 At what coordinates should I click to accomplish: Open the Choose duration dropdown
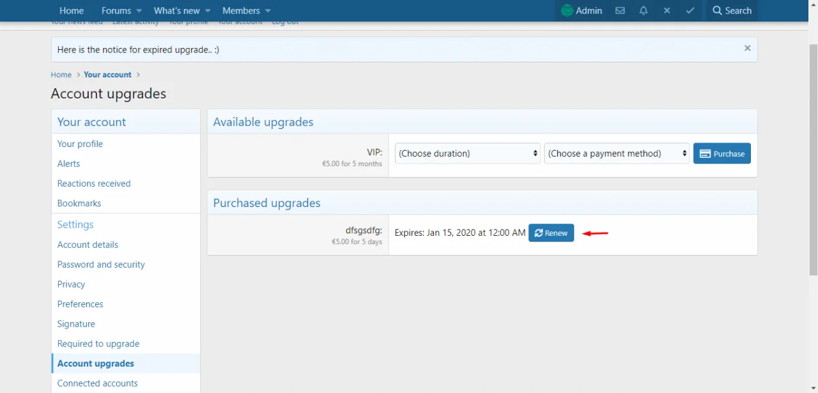(468, 153)
